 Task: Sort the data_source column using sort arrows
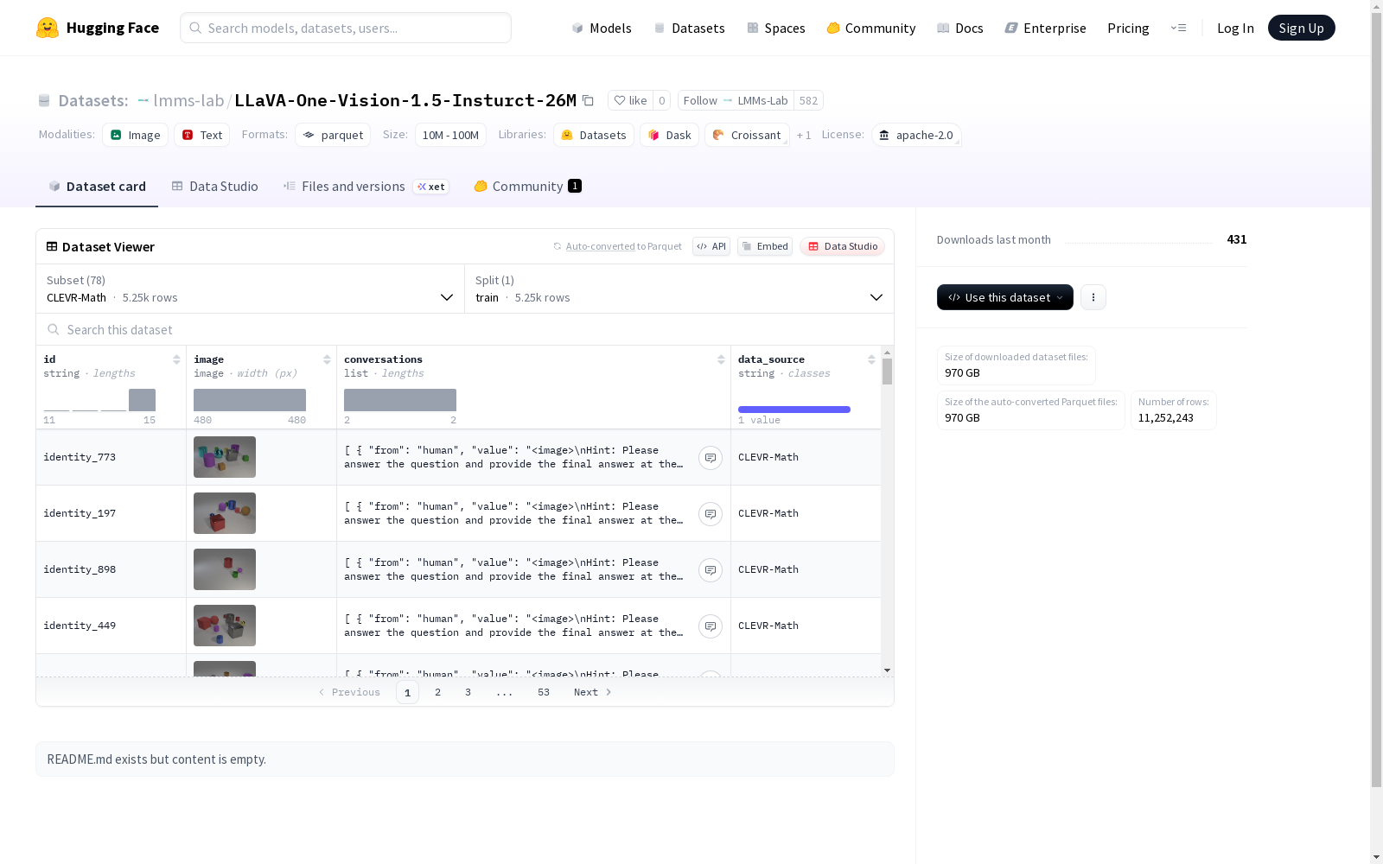click(x=871, y=359)
